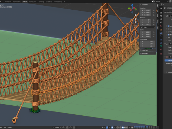The height and width of the screenshot is (129, 172).
Task: Click the viewport zoom magnifier gizmo
Action: pos(136,15)
